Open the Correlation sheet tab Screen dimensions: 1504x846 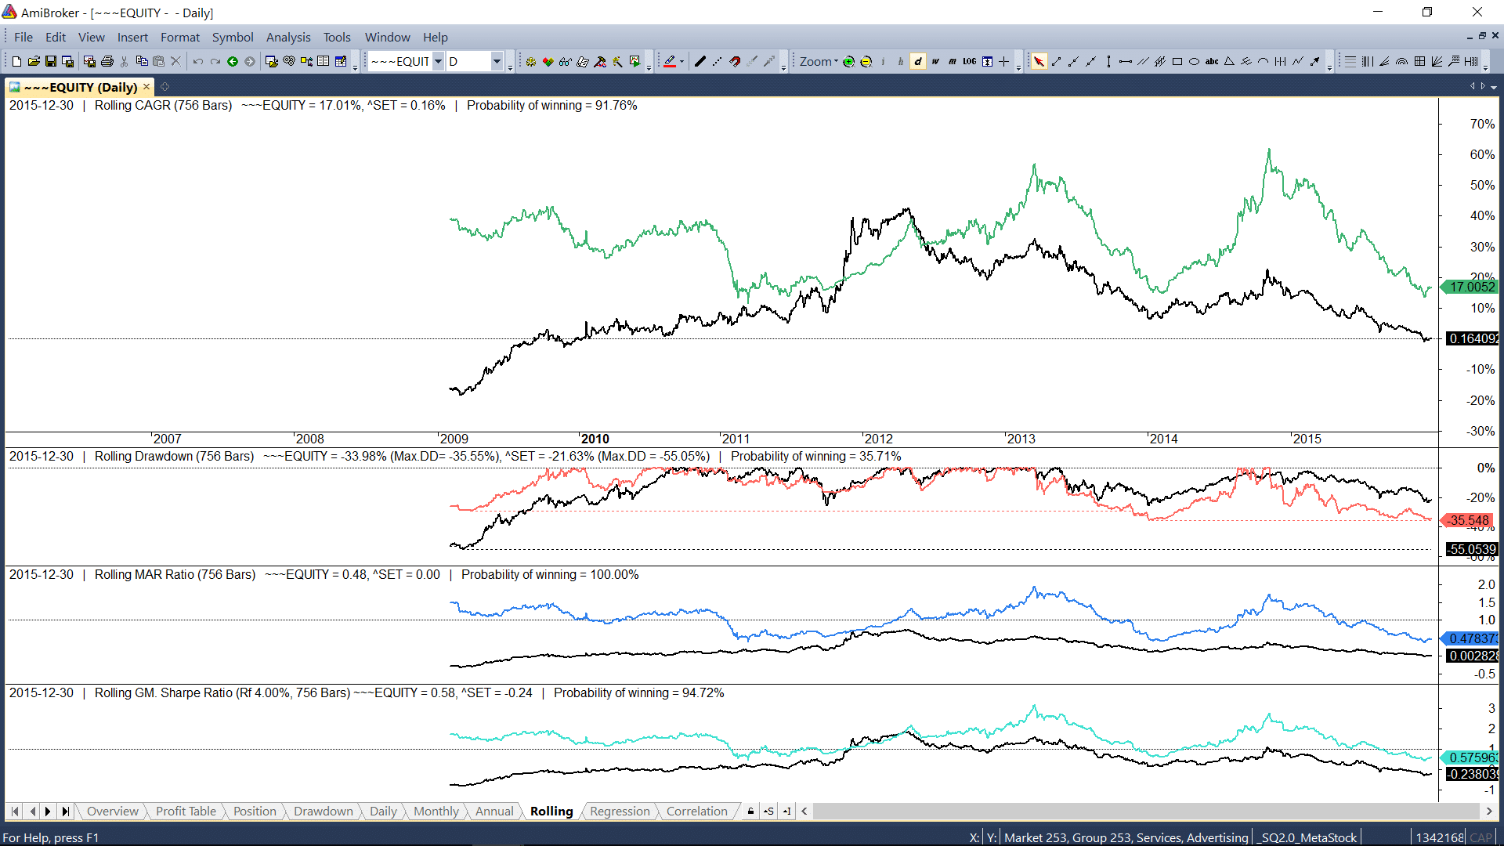(x=696, y=812)
